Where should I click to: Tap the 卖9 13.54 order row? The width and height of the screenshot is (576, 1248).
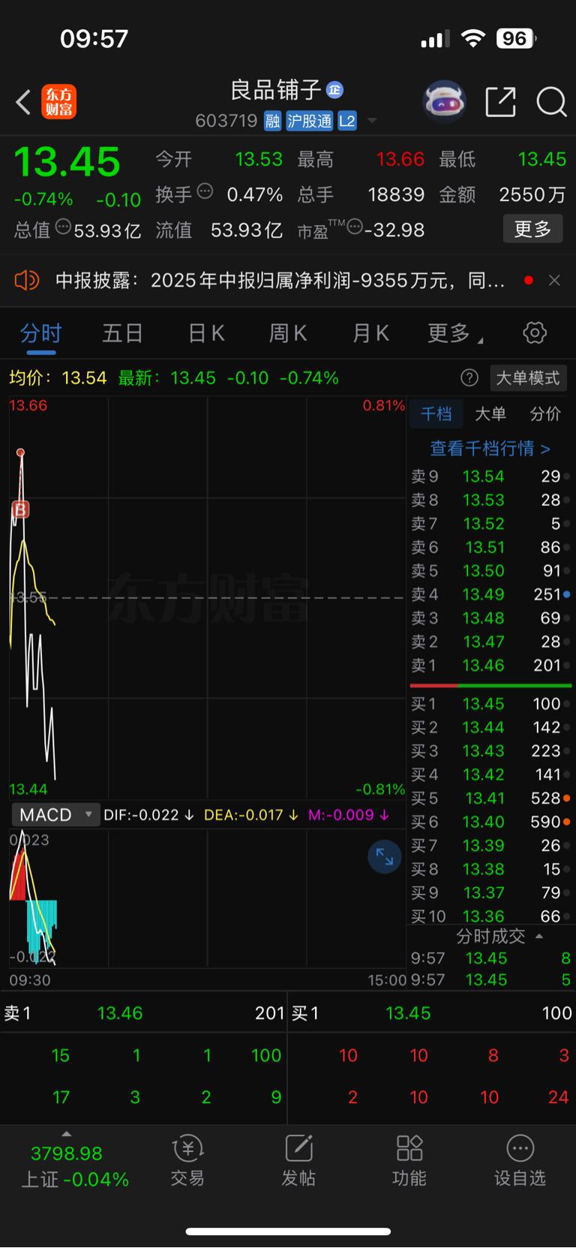pyautogui.click(x=491, y=477)
